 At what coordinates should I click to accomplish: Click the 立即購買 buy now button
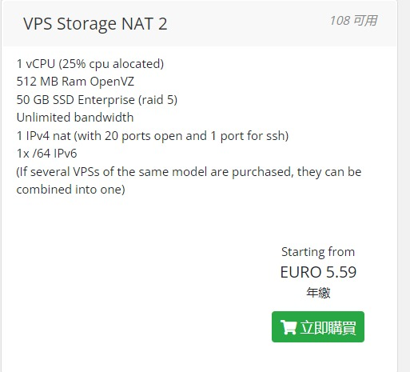pyautogui.click(x=318, y=326)
